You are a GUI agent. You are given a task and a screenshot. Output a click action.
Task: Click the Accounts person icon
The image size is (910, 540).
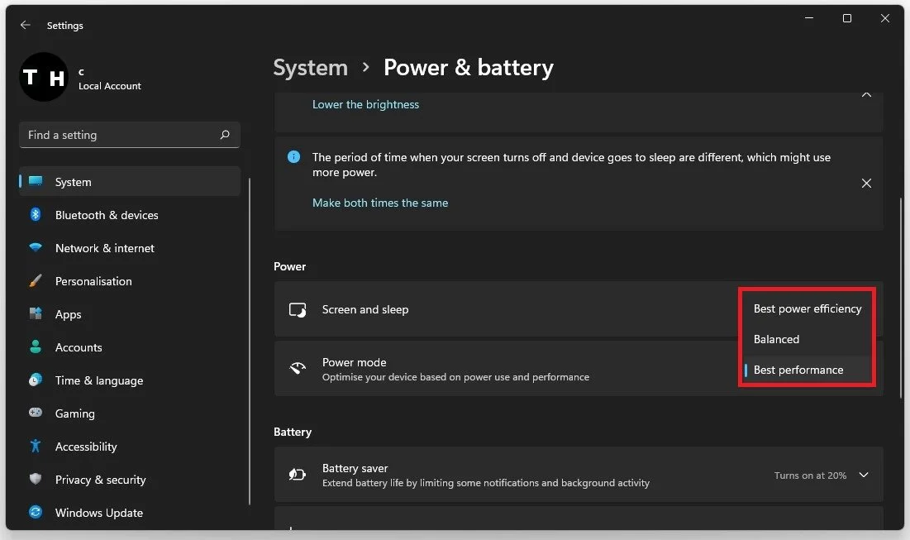click(x=36, y=346)
